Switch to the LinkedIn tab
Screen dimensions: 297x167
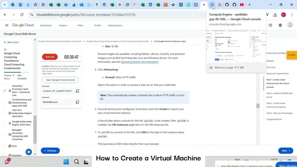150,5
